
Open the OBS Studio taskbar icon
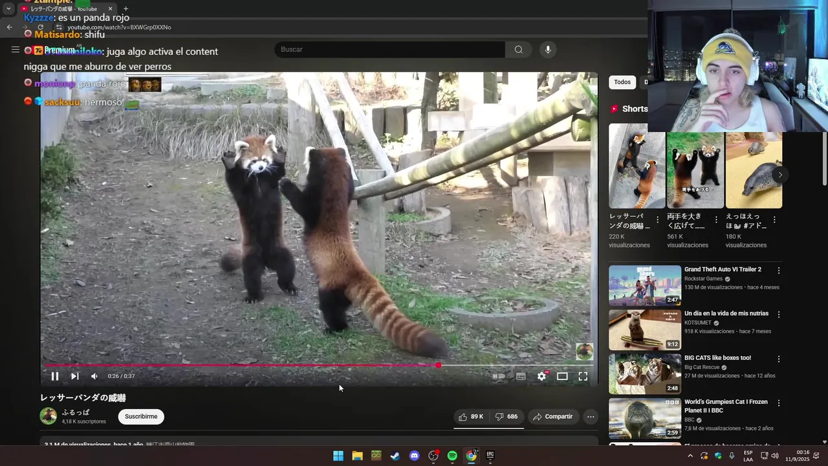coord(433,456)
